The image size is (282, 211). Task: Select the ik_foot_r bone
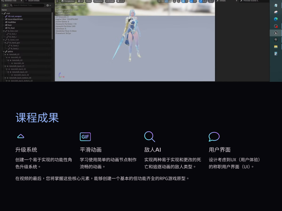[x=13, y=37]
